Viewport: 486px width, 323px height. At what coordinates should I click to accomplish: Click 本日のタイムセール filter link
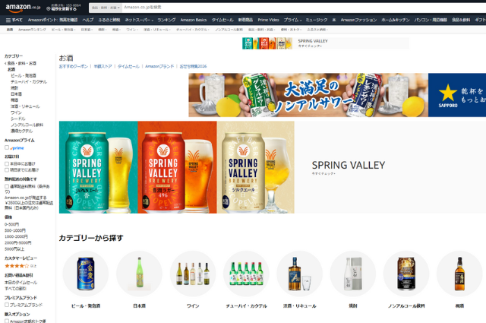click(x=21, y=283)
